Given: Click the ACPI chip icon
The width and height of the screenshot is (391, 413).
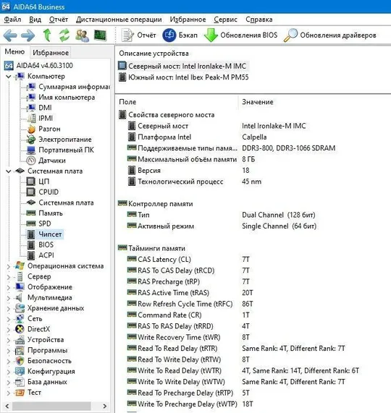Looking at the screenshot, I should tap(31, 255).
